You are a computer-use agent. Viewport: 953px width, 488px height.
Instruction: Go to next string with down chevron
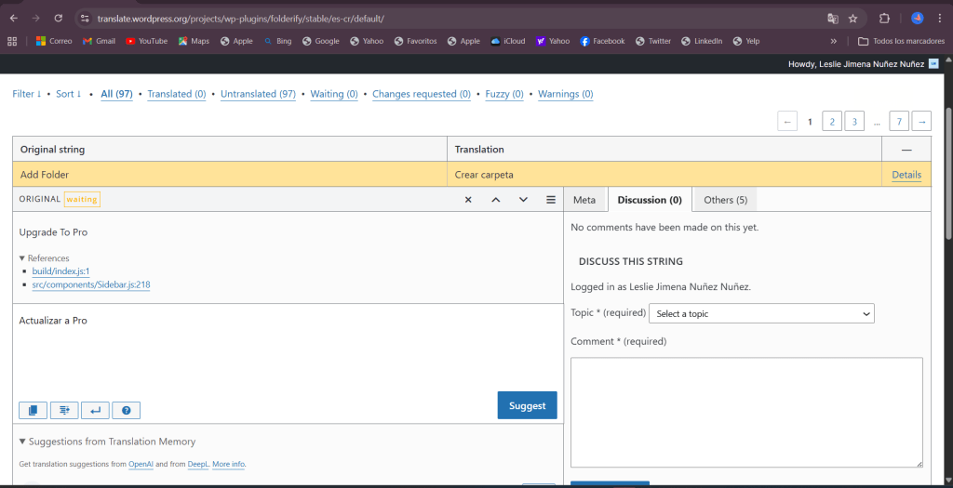[523, 200]
